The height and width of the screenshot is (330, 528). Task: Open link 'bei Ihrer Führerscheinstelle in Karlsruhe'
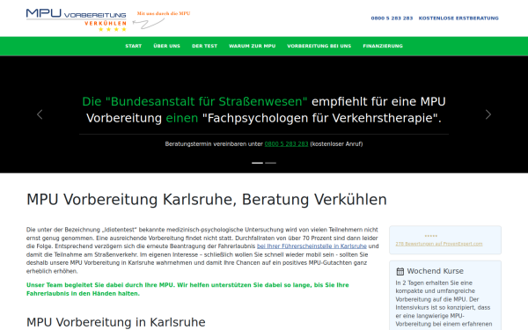(312, 246)
